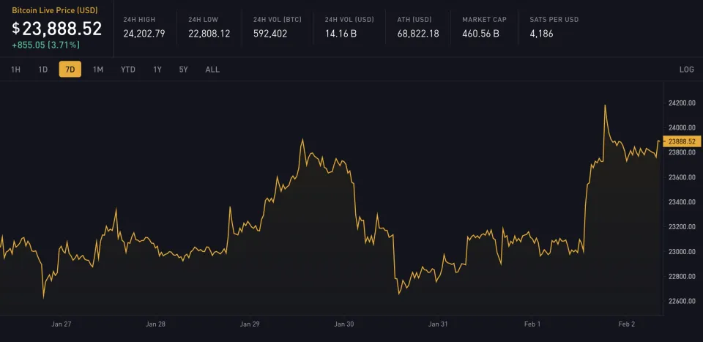Click the Bitcoin Live Price (USD) title
The height and width of the screenshot is (342, 703).
click(54, 12)
